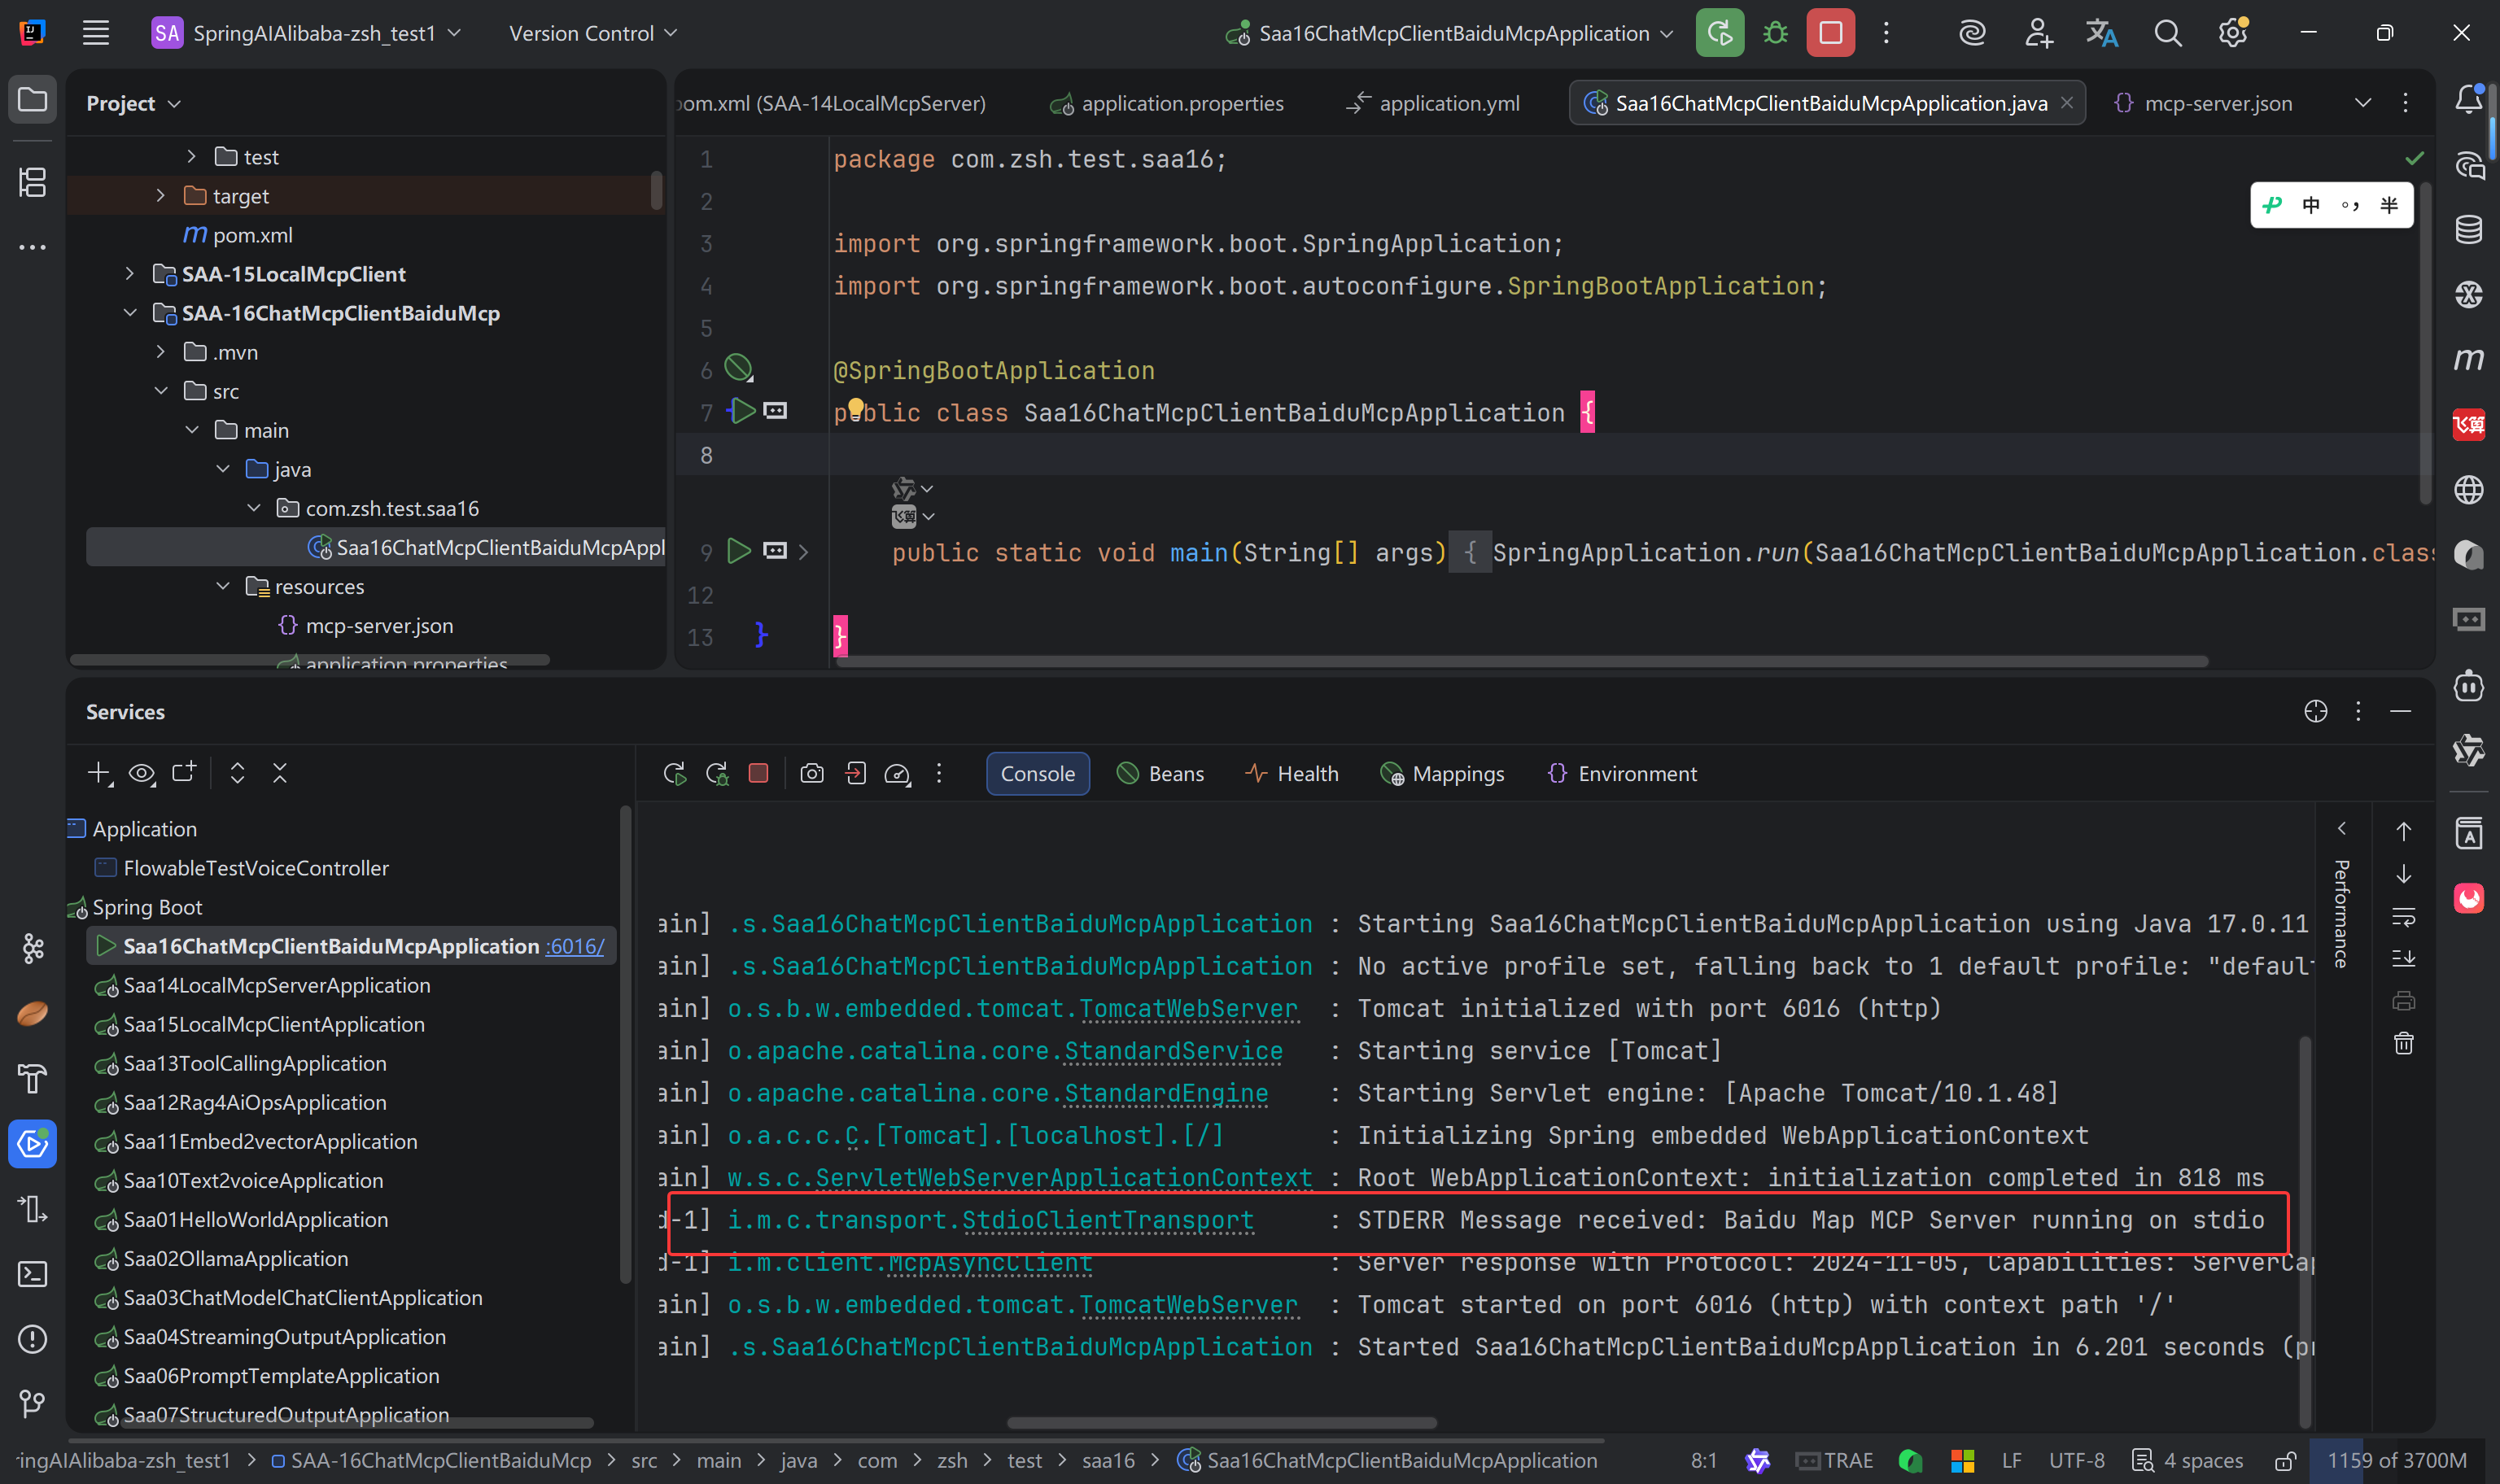This screenshot has height=1484, width=2500.
Task: Click the Debug bug icon in top toolbar
Action: (x=1775, y=33)
